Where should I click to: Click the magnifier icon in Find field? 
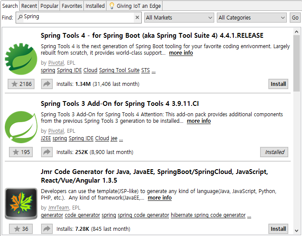point(20,17)
